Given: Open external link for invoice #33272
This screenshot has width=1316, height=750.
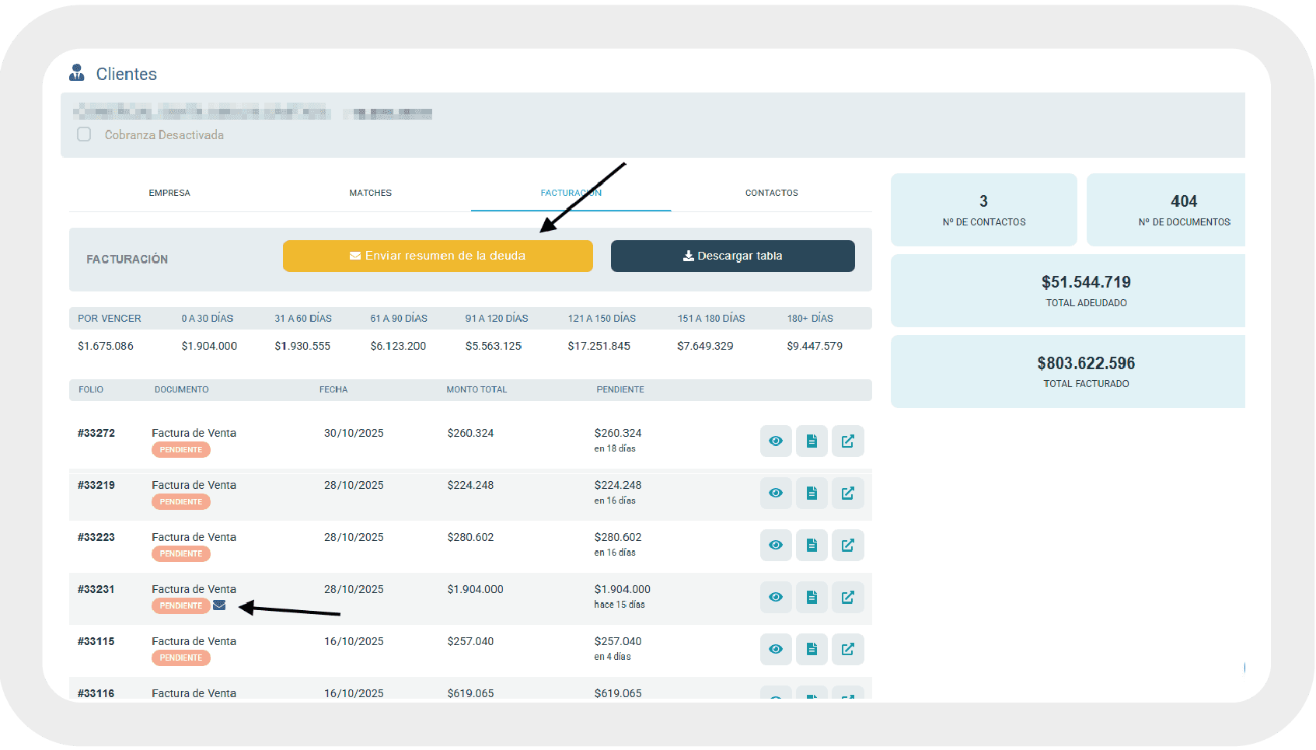Looking at the screenshot, I should click(848, 441).
